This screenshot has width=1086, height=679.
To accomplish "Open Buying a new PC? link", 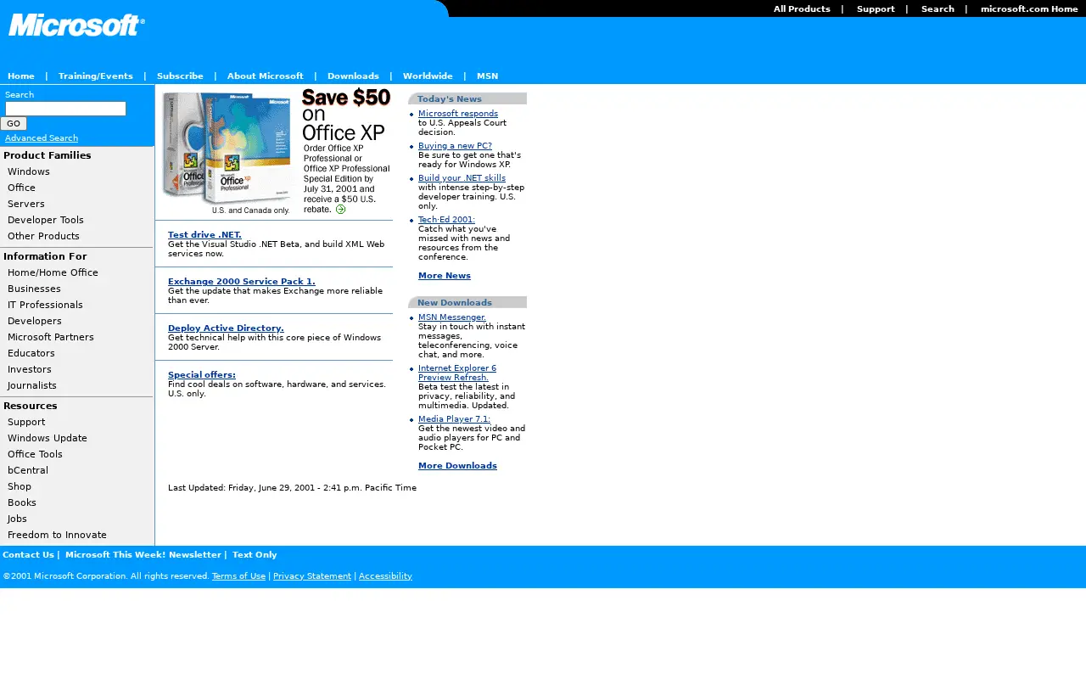I will pyautogui.click(x=455, y=146).
